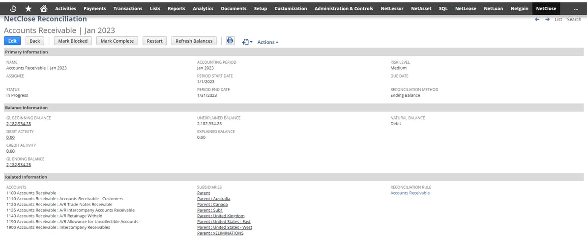Select the Medium risk level value
The width and height of the screenshot is (587, 238).
398,68
